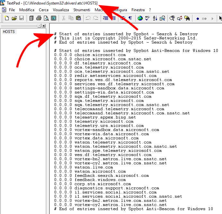Open the Configura menu
Image resolution: width=222 pixels, height=214 pixels.
pyautogui.click(x=120, y=10)
